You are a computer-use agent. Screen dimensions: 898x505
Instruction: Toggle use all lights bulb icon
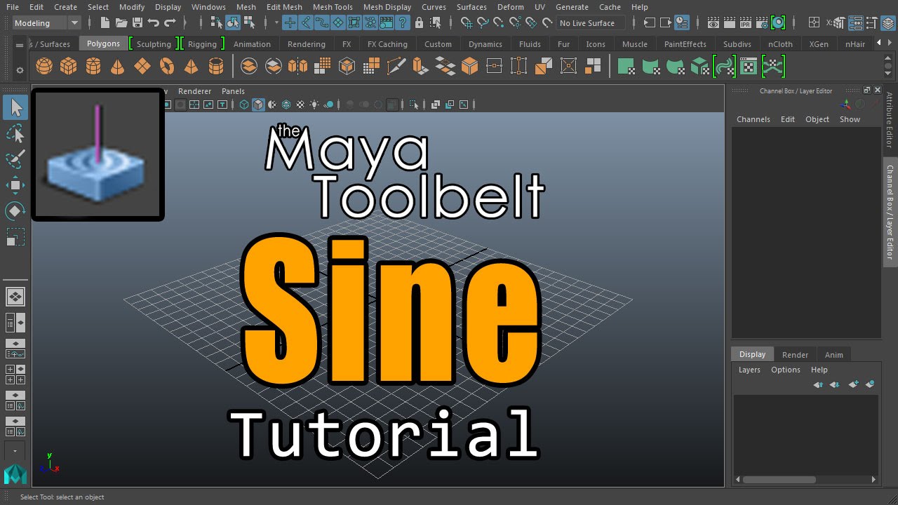tap(315, 105)
